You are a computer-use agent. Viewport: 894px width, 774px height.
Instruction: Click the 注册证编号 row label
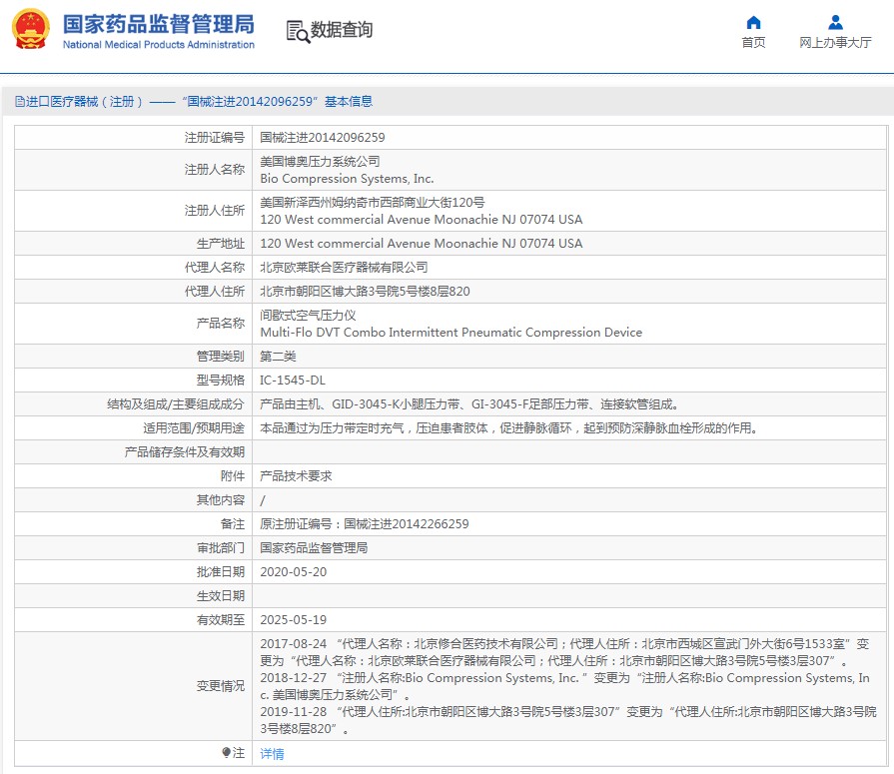pyautogui.click(x=215, y=138)
